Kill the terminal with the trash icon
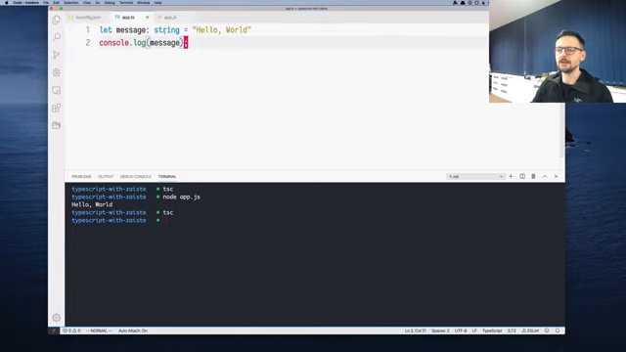626x352 pixels. [x=533, y=176]
